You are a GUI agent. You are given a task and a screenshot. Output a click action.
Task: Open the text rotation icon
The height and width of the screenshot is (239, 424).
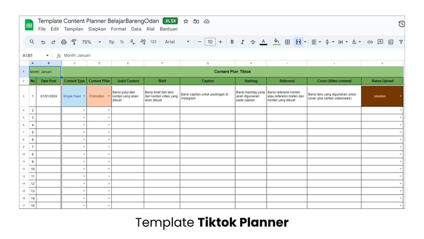[354, 42]
